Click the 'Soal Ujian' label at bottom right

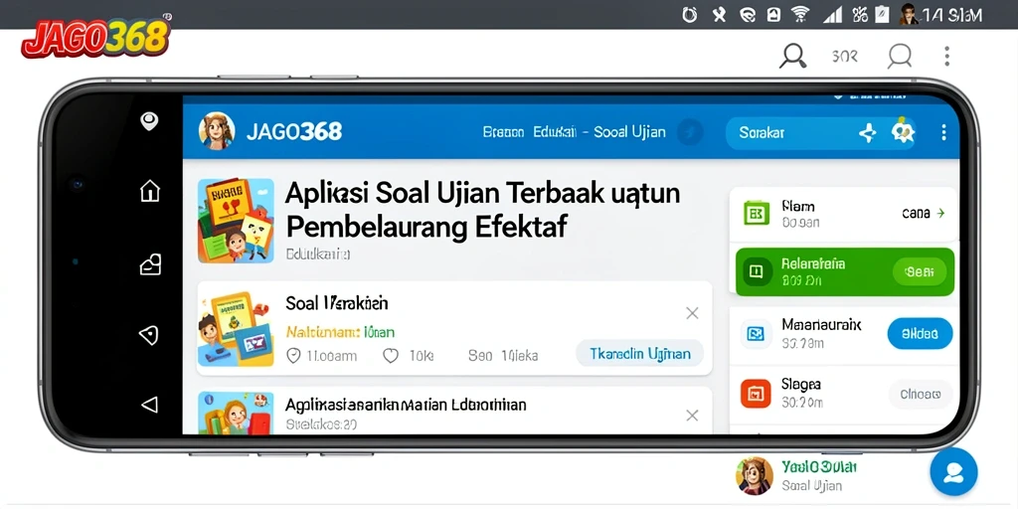(x=811, y=485)
